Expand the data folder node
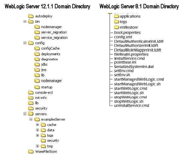This screenshot has height=155, width=185. click(37, 130)
